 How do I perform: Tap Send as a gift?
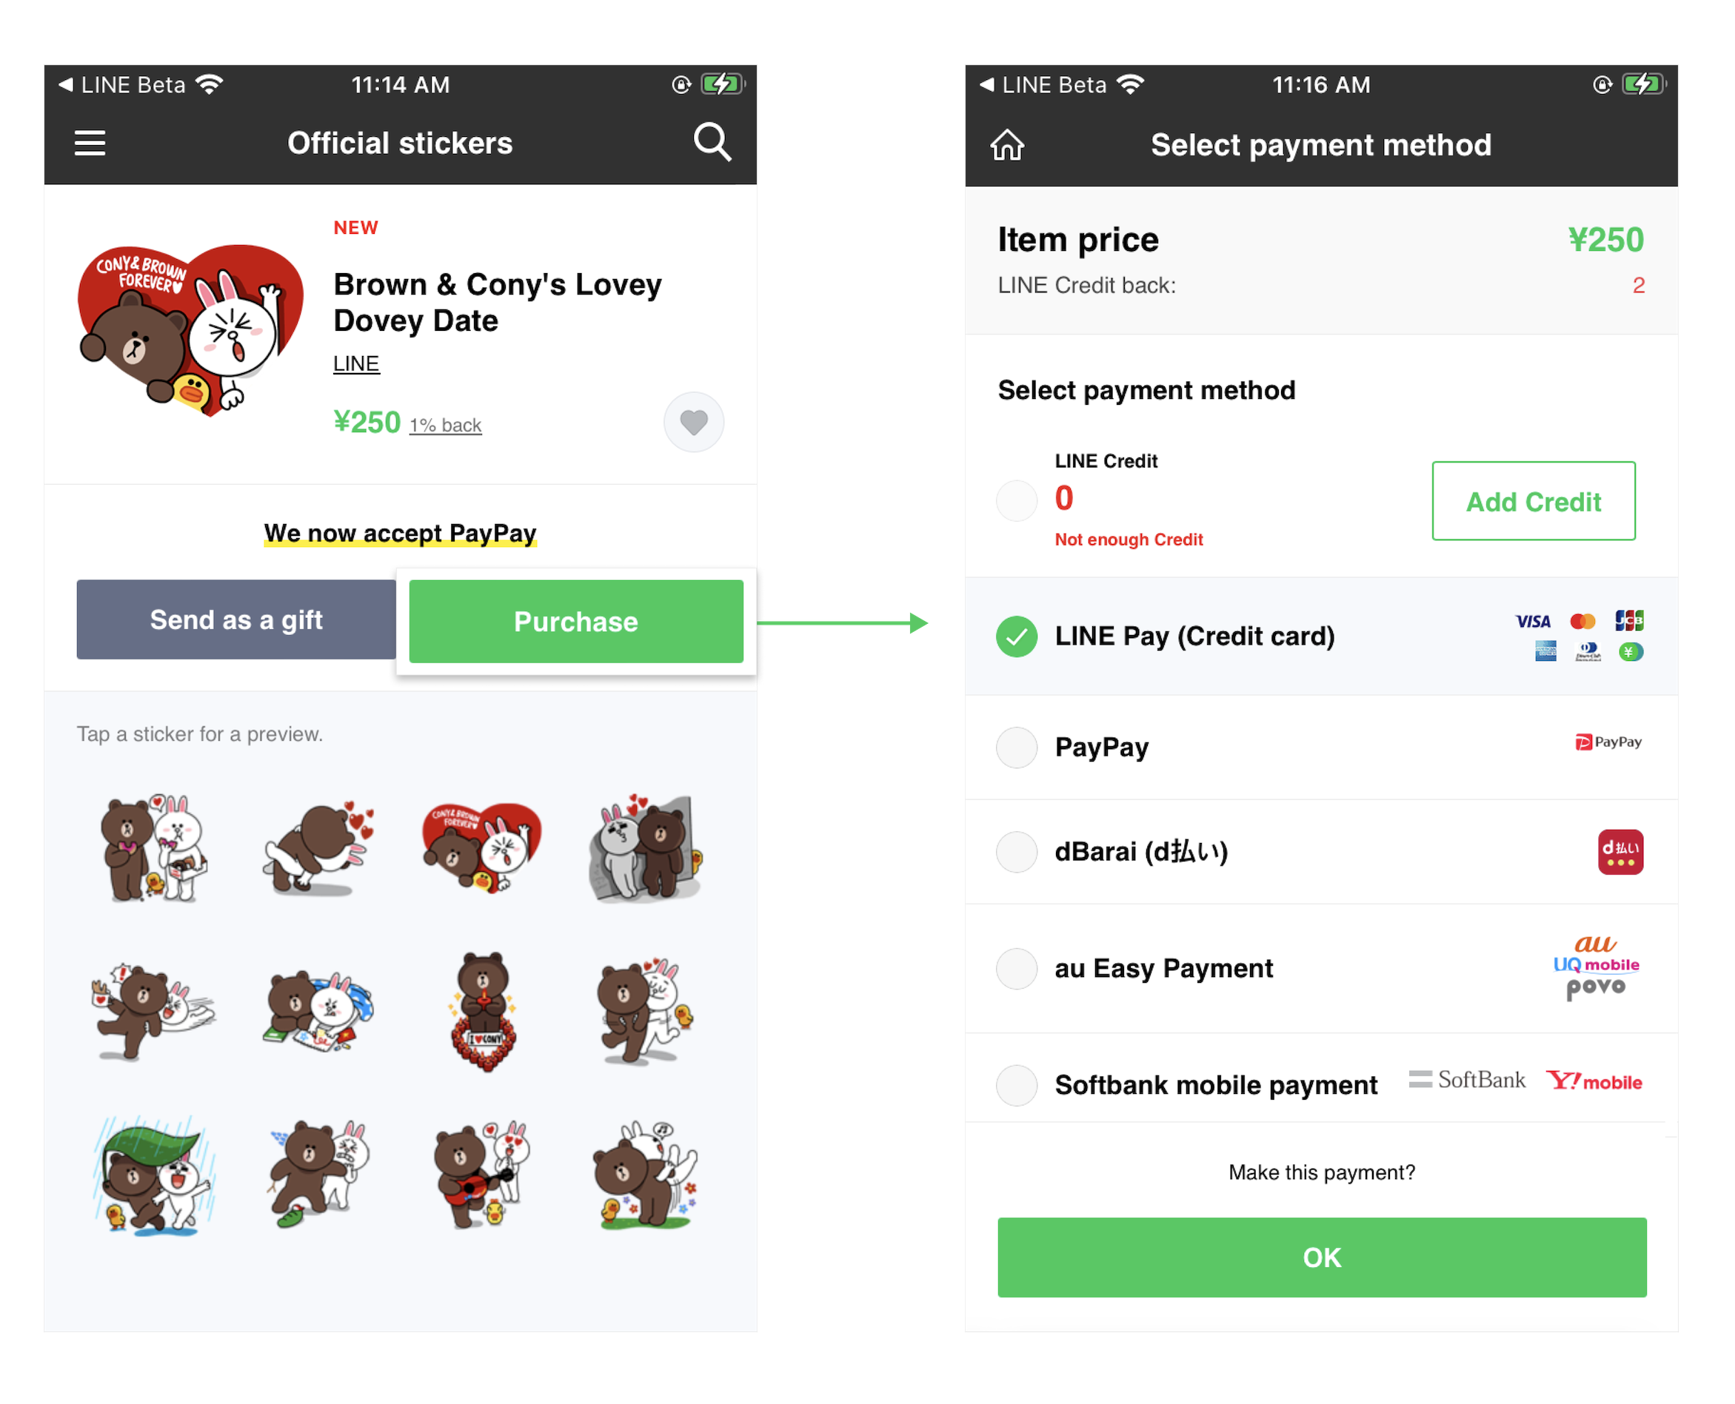pos(236,619)
